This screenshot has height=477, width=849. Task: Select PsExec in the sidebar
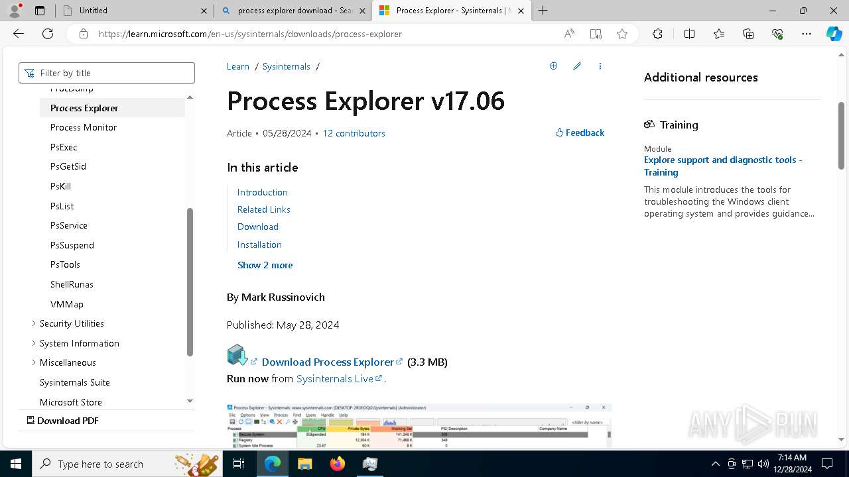tap(64, 147)
